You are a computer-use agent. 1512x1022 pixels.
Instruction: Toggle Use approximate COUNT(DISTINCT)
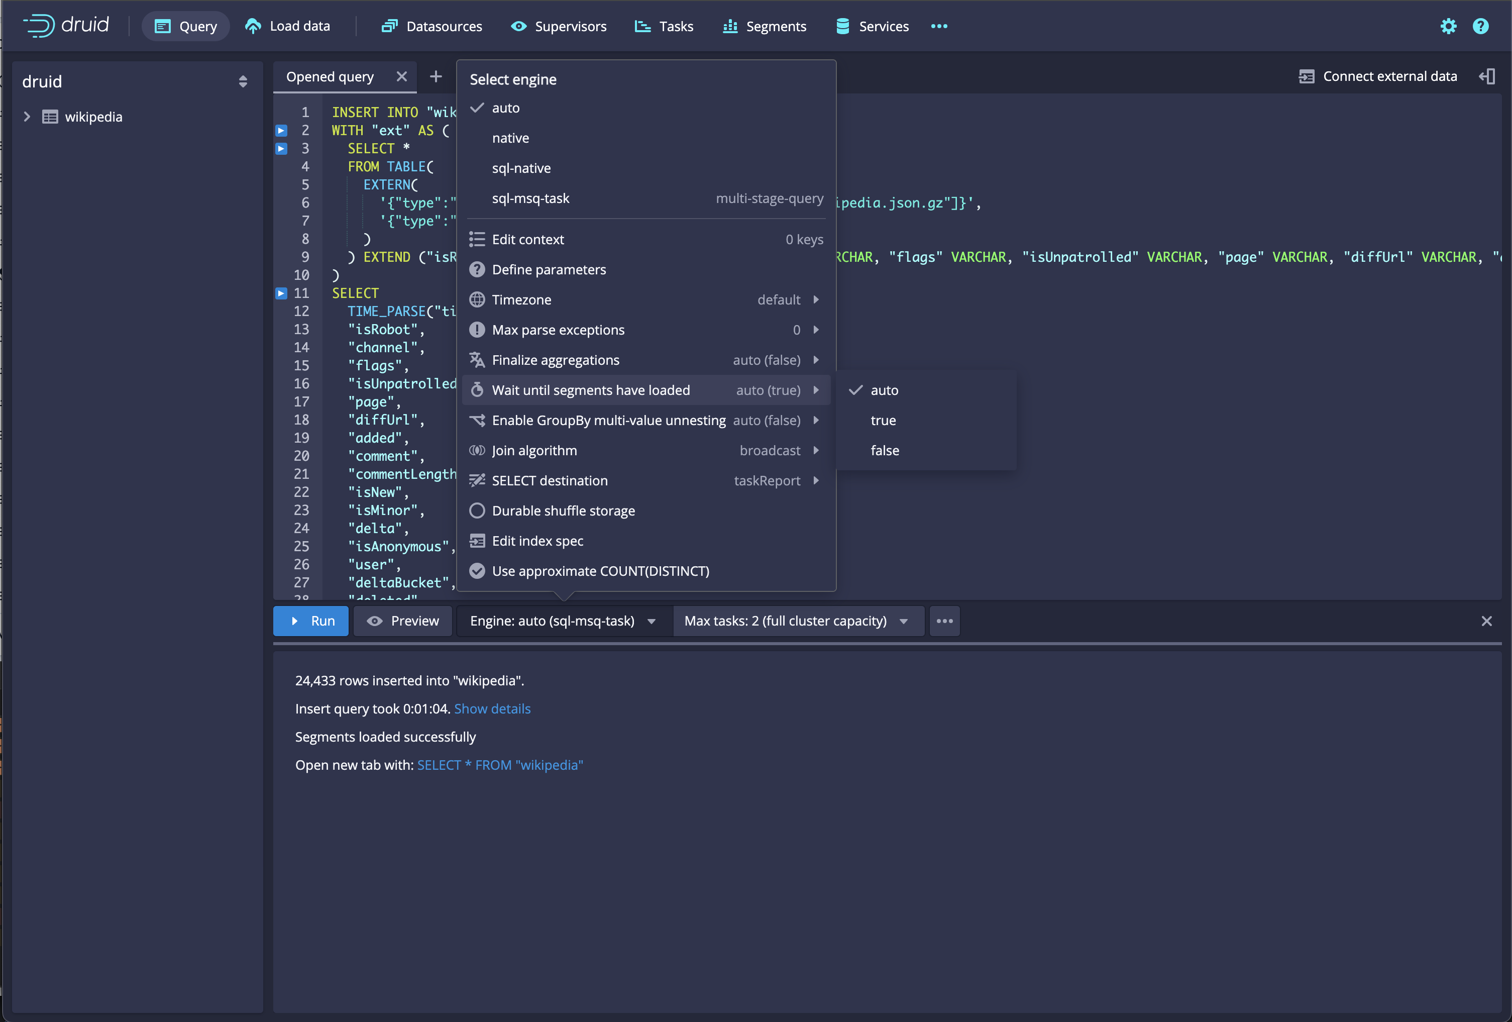point(600,571)
